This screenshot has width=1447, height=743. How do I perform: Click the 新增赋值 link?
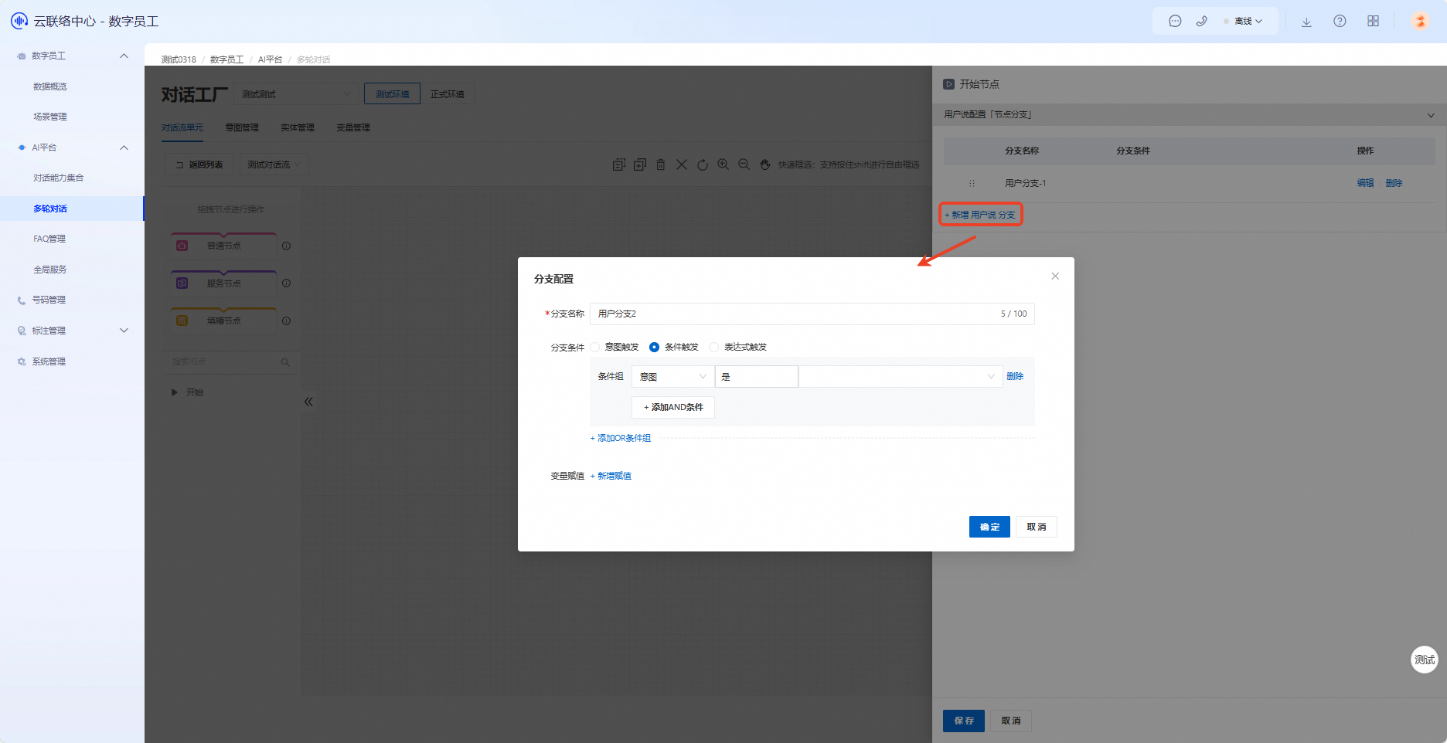(x=611, y=476)
